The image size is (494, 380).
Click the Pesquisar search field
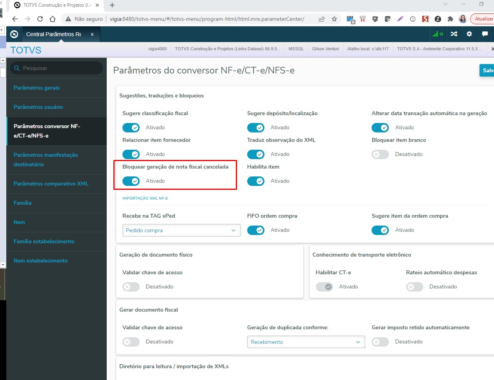57,68
